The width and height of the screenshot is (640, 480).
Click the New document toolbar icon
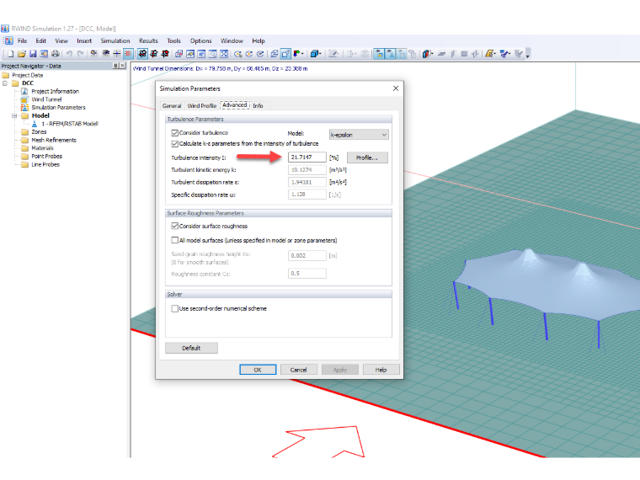point(11,53)
